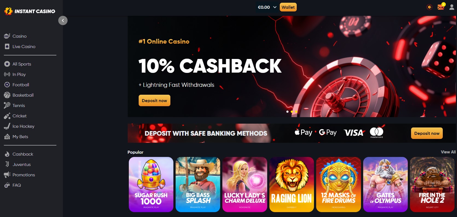Image resolution: width=457 pixels, height=217 pixels.
Task: Open the Gates of Olympus game thumbnail
Action: [385, 184]
